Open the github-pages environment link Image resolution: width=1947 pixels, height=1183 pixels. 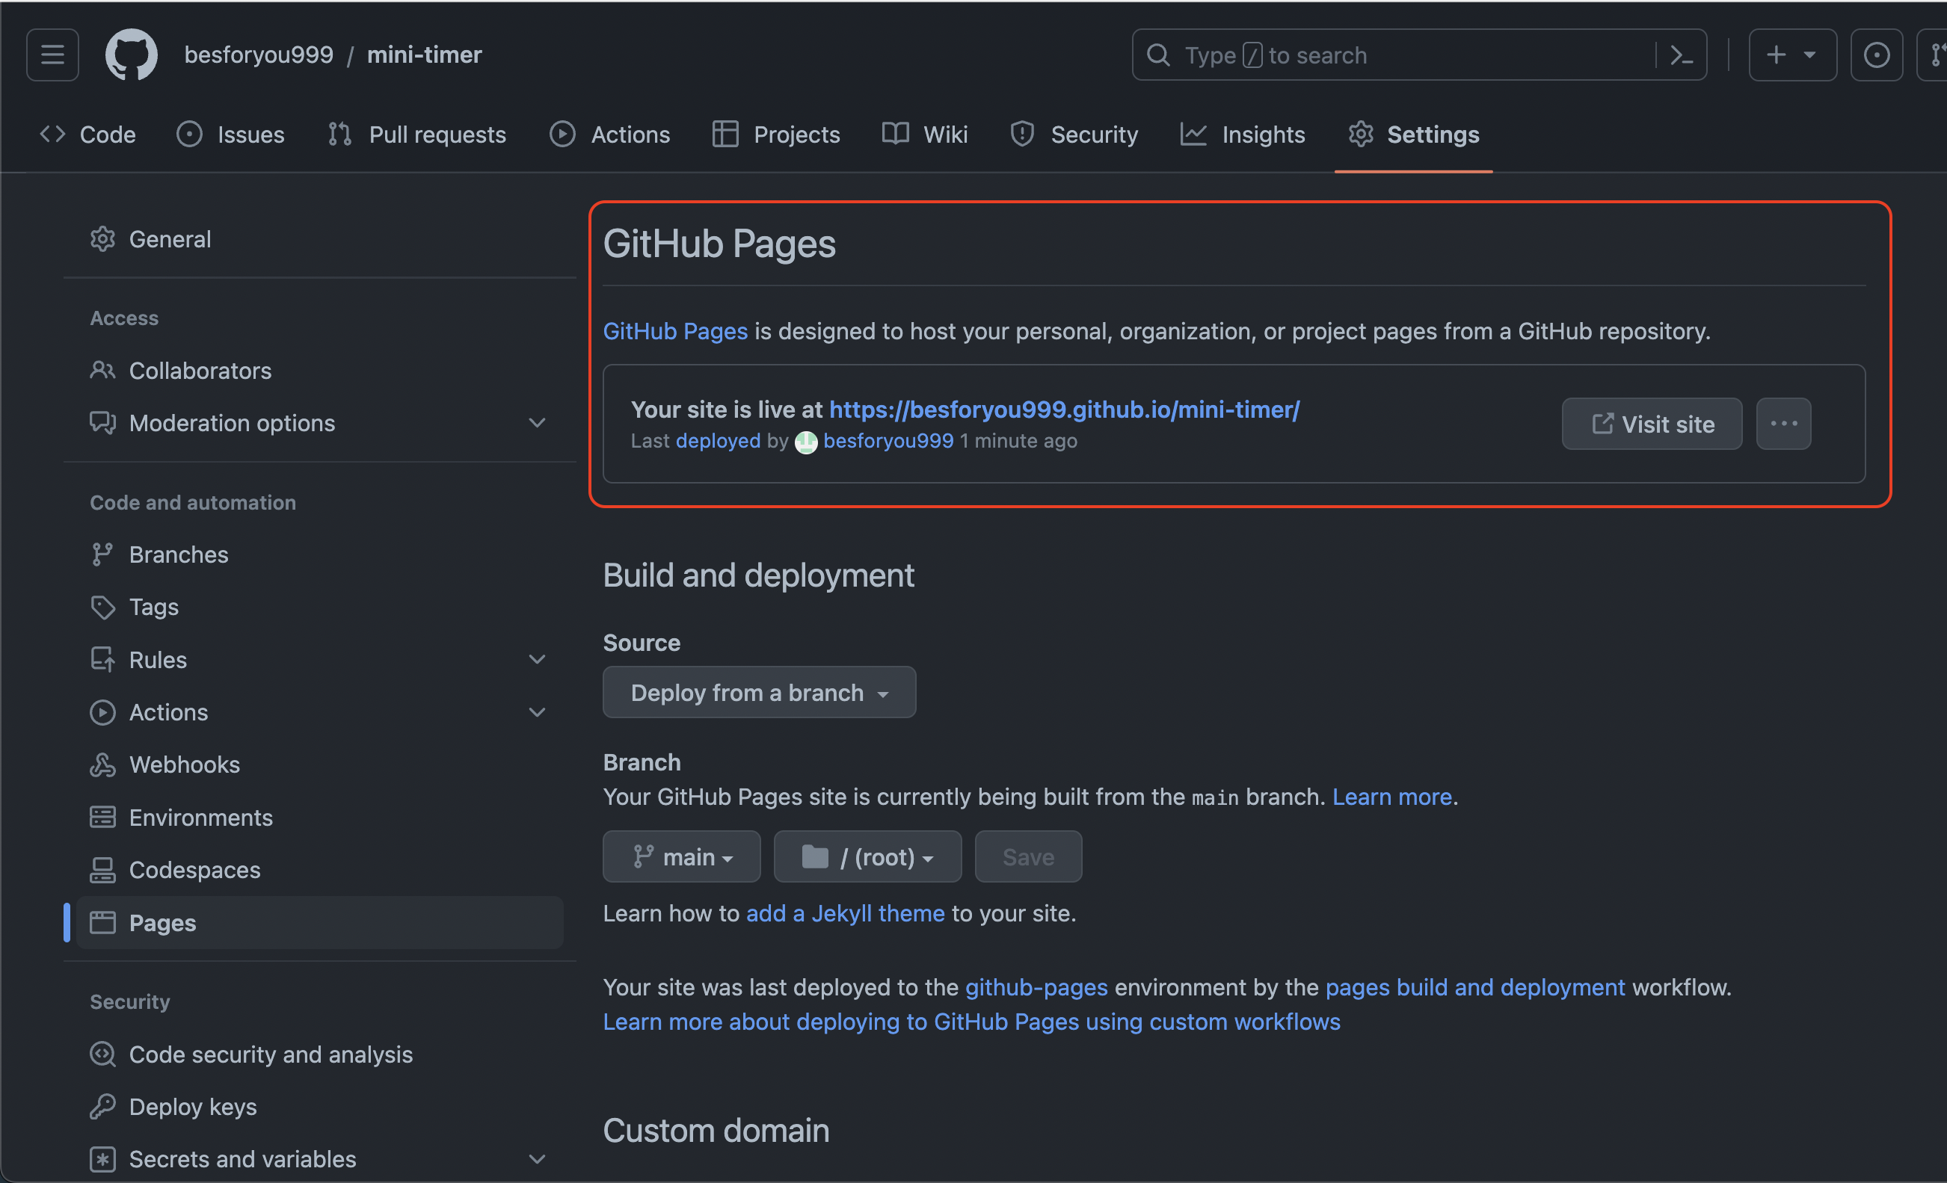click(1037, 987)
